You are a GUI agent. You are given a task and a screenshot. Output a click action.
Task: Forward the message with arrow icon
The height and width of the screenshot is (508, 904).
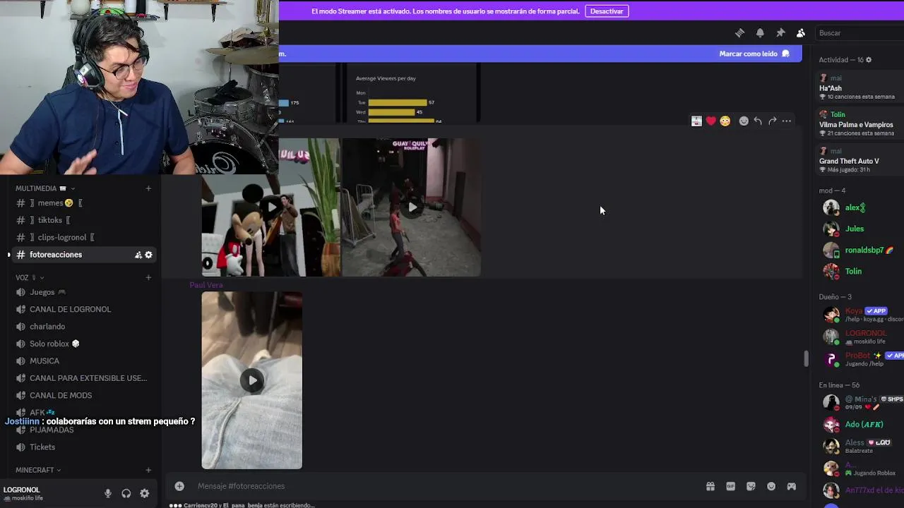pos(772,121)
